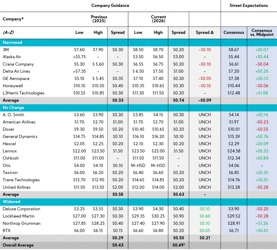Screen dimensions: 277x250
Task: Click Delta Air Lines row label
Action: point(16,71)
